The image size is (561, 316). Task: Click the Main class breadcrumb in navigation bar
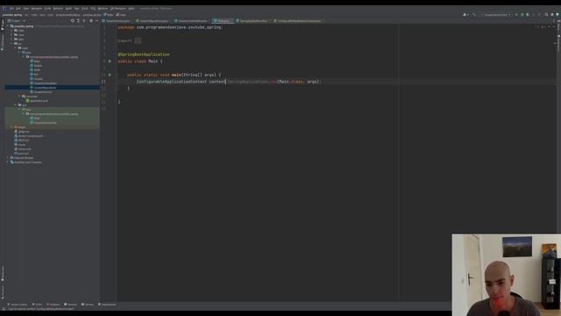109,15
